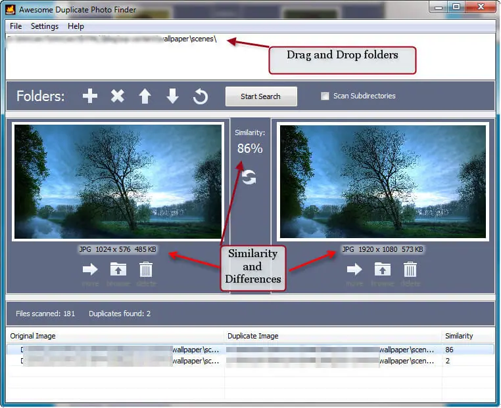Select the result row with similarity 2
Screen dimensions: 501x408
pos(251,361)
